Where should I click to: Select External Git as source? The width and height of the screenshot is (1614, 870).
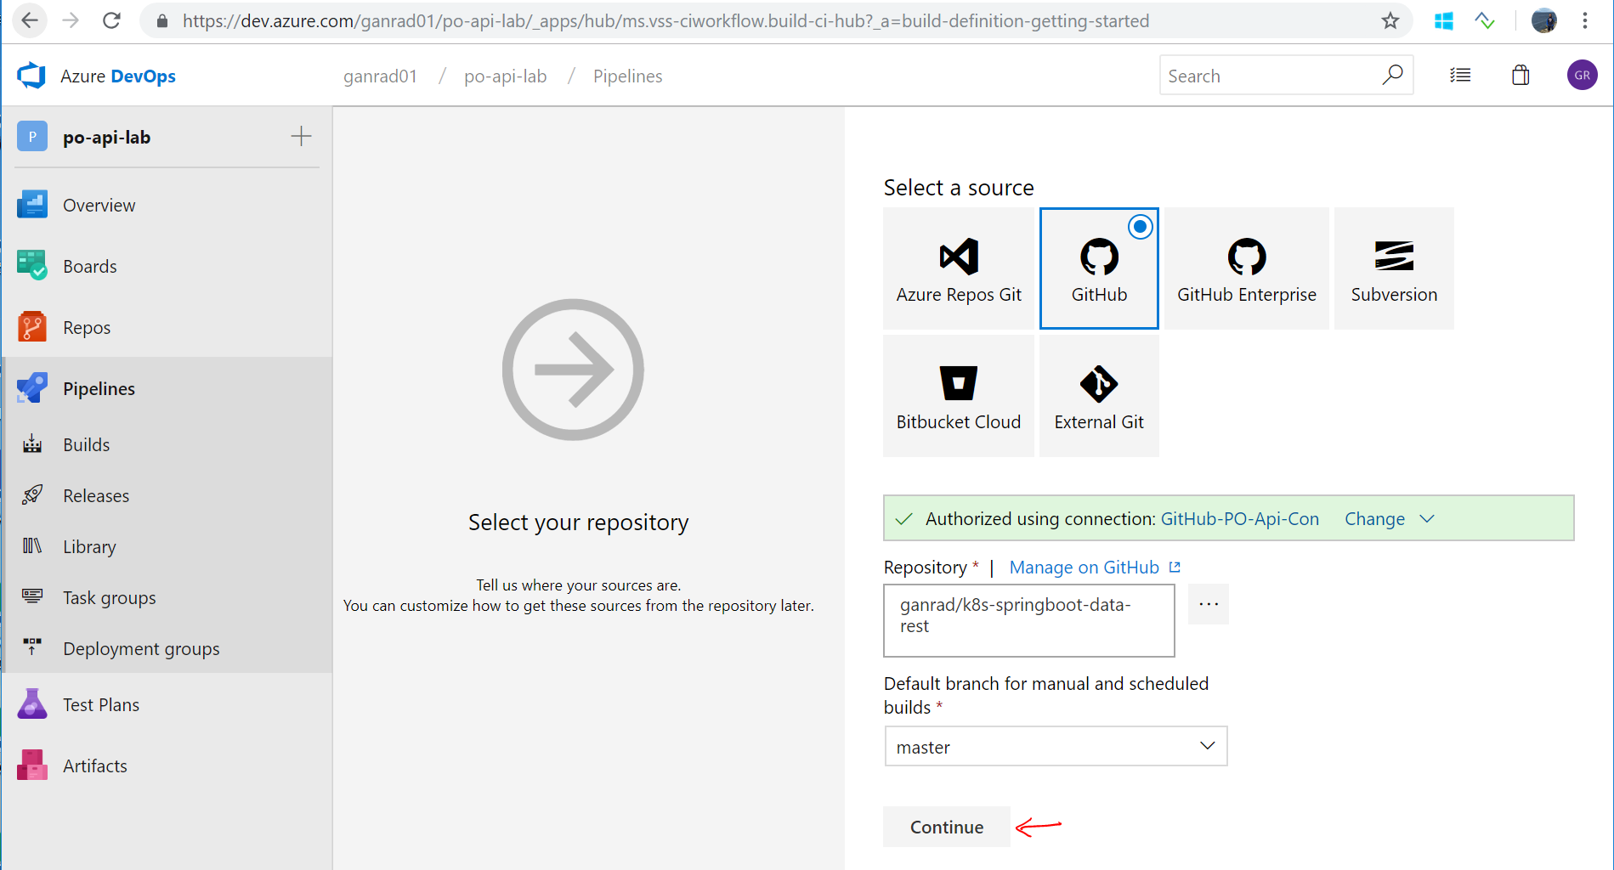point(1099,396)
